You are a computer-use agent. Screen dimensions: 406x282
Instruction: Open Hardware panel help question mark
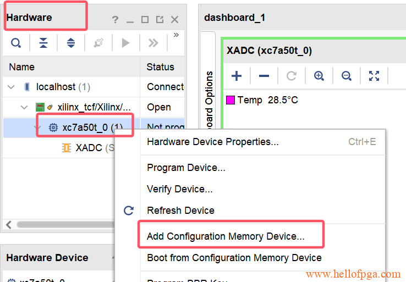(115, 20)
